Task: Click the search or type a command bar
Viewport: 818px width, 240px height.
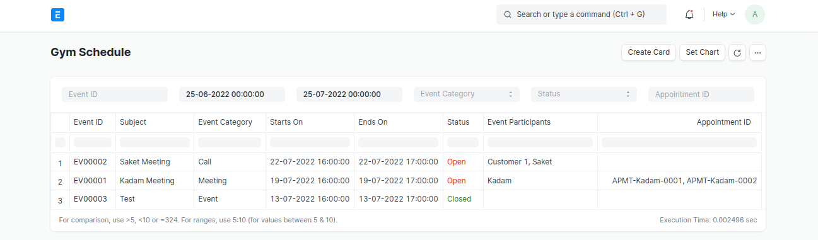Action: coord(581,14)
